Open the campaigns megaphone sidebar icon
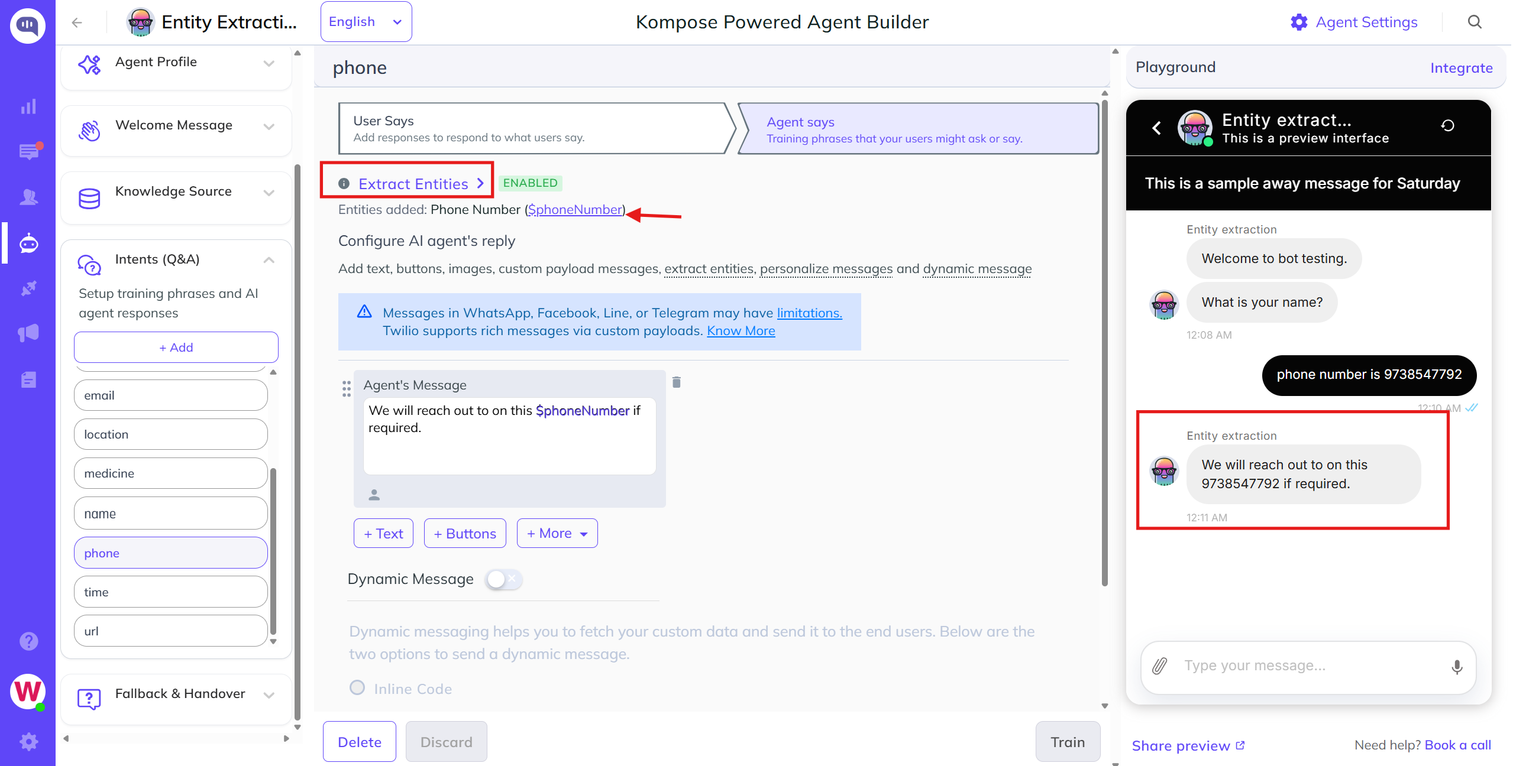Viewport: 1513px width, 766px height. [28, 333]
